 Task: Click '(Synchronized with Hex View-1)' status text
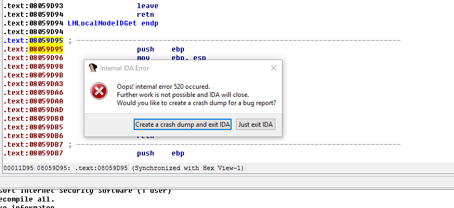point(188,168)
